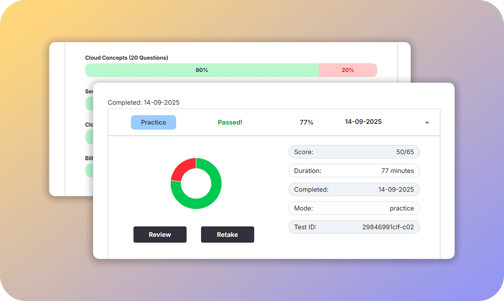The image size is (504, 301).
Task: Click the Passed! status label
Action: [230, 122]
